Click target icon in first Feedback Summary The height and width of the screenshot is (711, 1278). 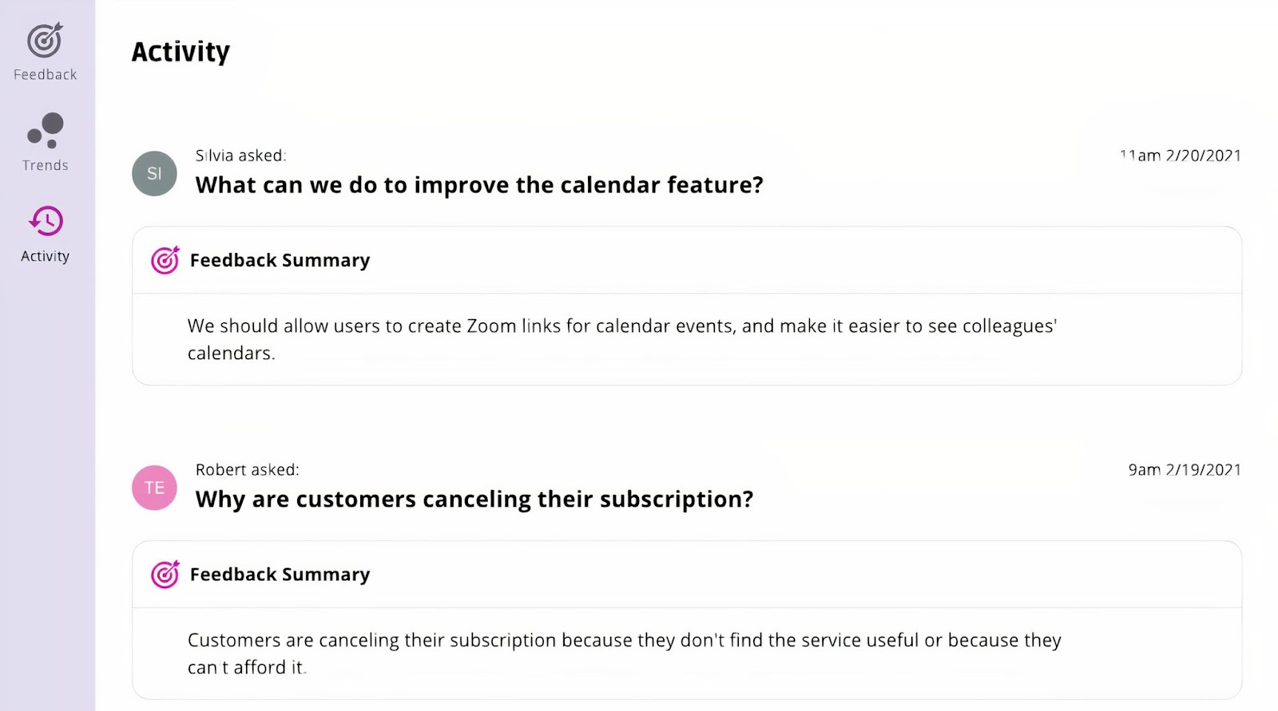pos(165,260)
